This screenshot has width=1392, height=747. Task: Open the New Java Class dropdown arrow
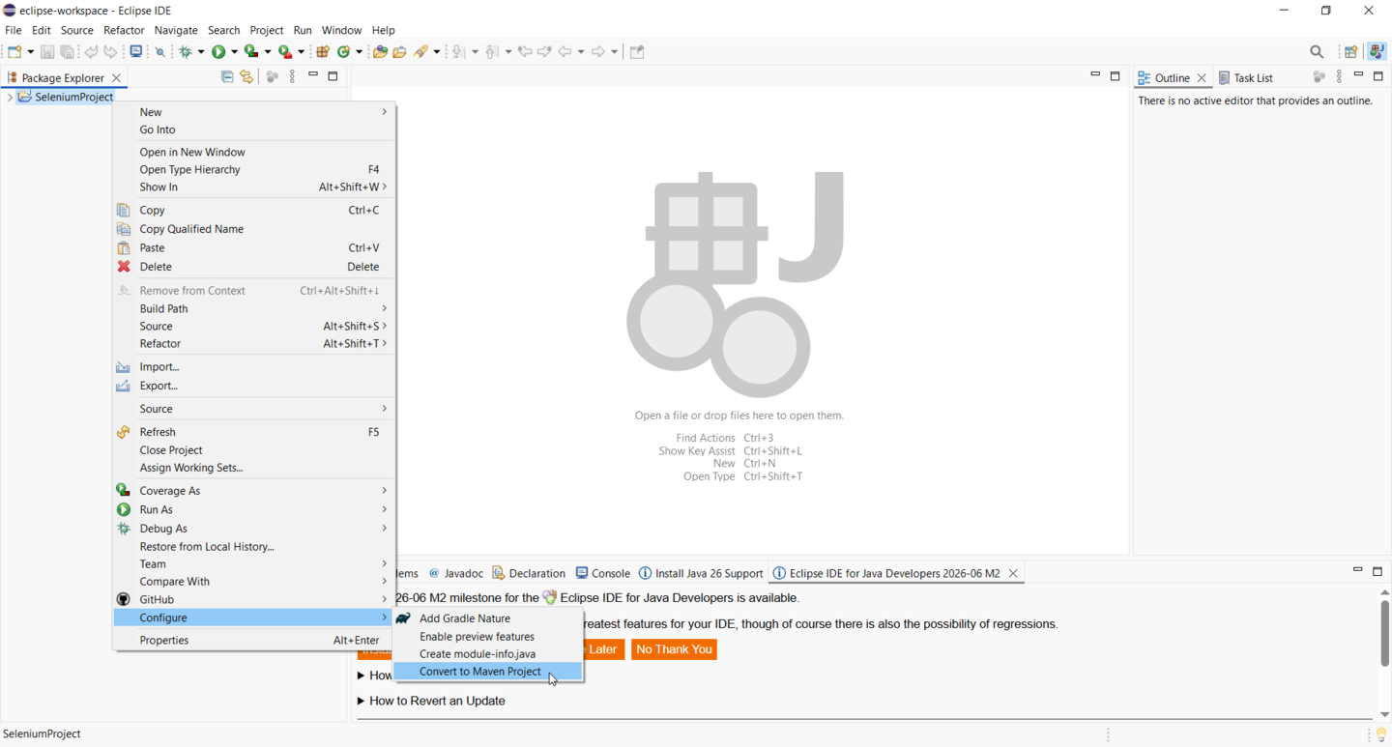[x=359, y=52]
